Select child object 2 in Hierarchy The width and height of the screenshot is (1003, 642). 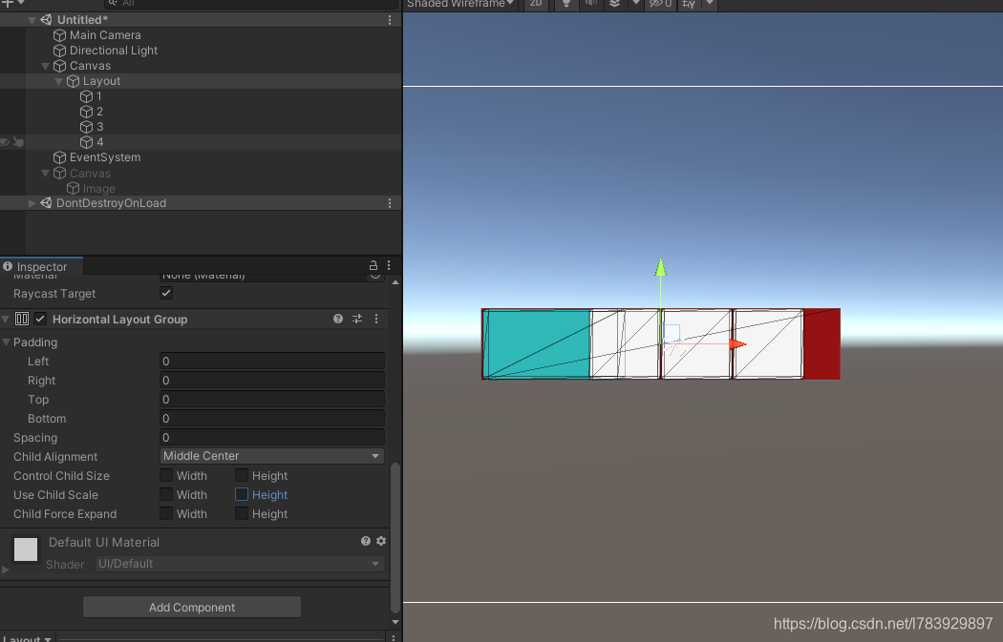point(99,112)
